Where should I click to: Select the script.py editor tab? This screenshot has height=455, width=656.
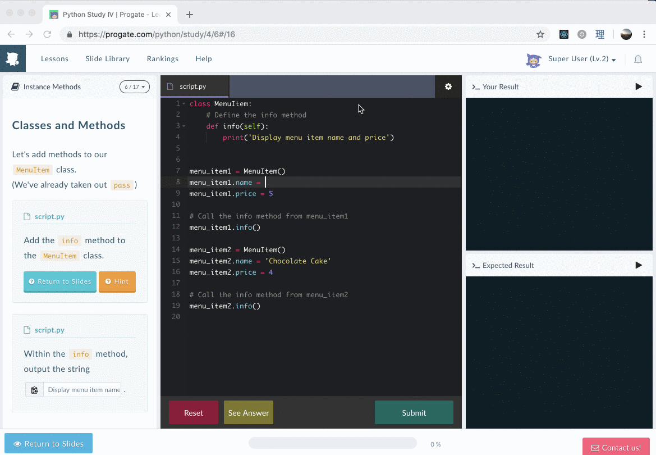click(195, 87)
